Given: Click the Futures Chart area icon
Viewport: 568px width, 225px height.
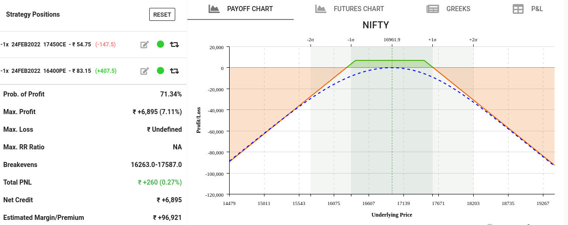Looking at the screenshot, I should coord(320,9).
